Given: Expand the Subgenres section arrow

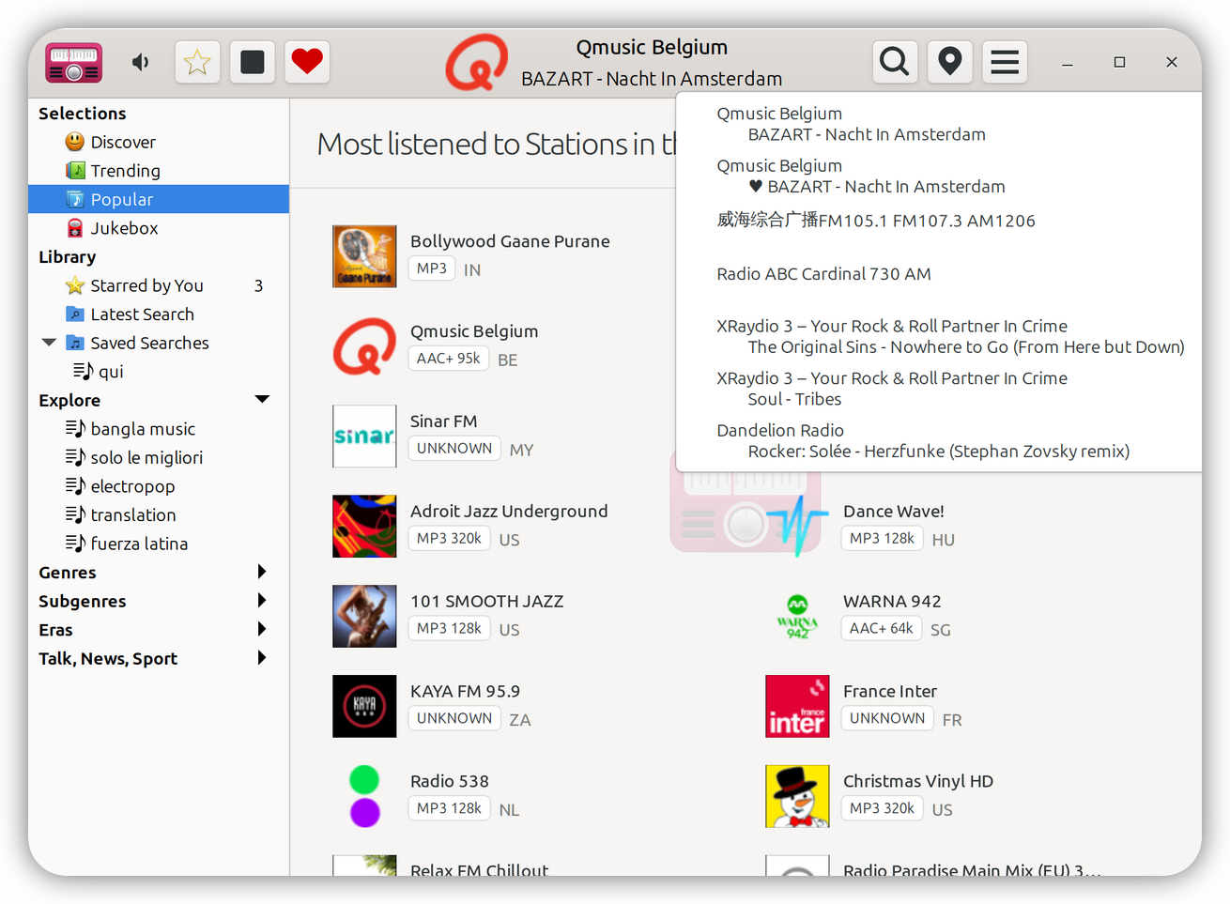Looking at the screenshot, I should pos(262,601).
